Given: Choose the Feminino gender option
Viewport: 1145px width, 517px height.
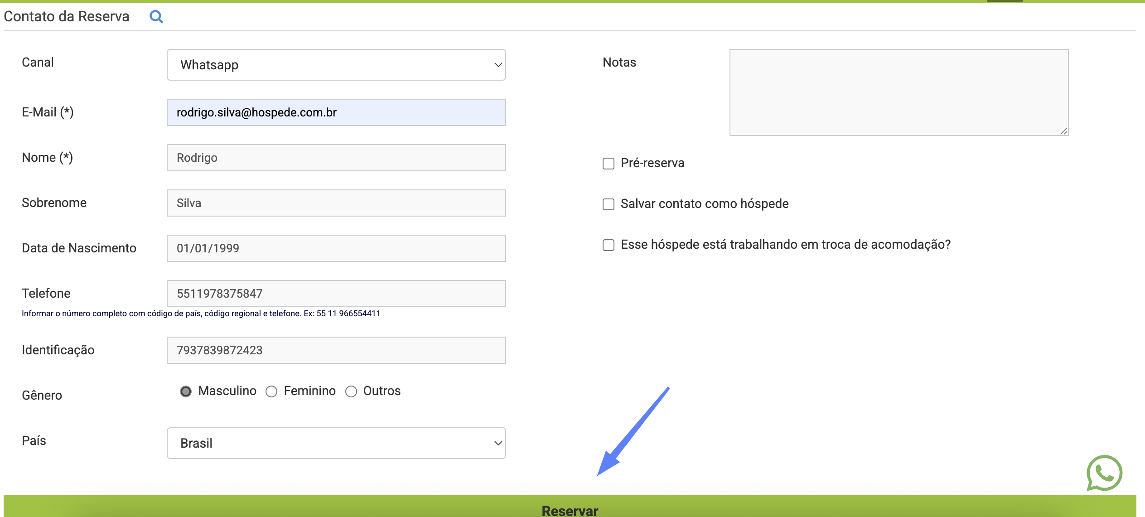Looking at the screenshot, I should 271,391.
